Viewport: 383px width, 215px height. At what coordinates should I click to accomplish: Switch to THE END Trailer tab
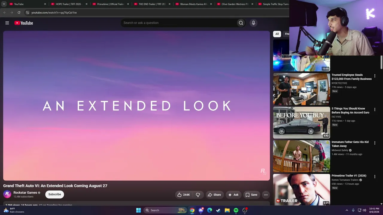tap(152, 4)
